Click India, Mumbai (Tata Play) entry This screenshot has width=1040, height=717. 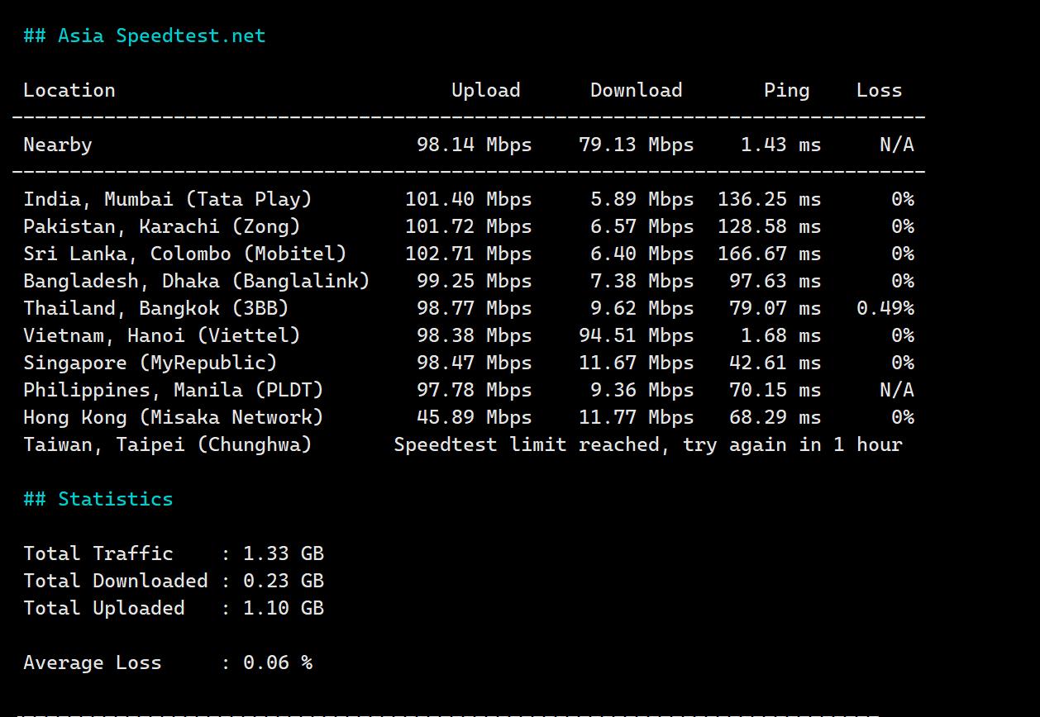[168, 199]
